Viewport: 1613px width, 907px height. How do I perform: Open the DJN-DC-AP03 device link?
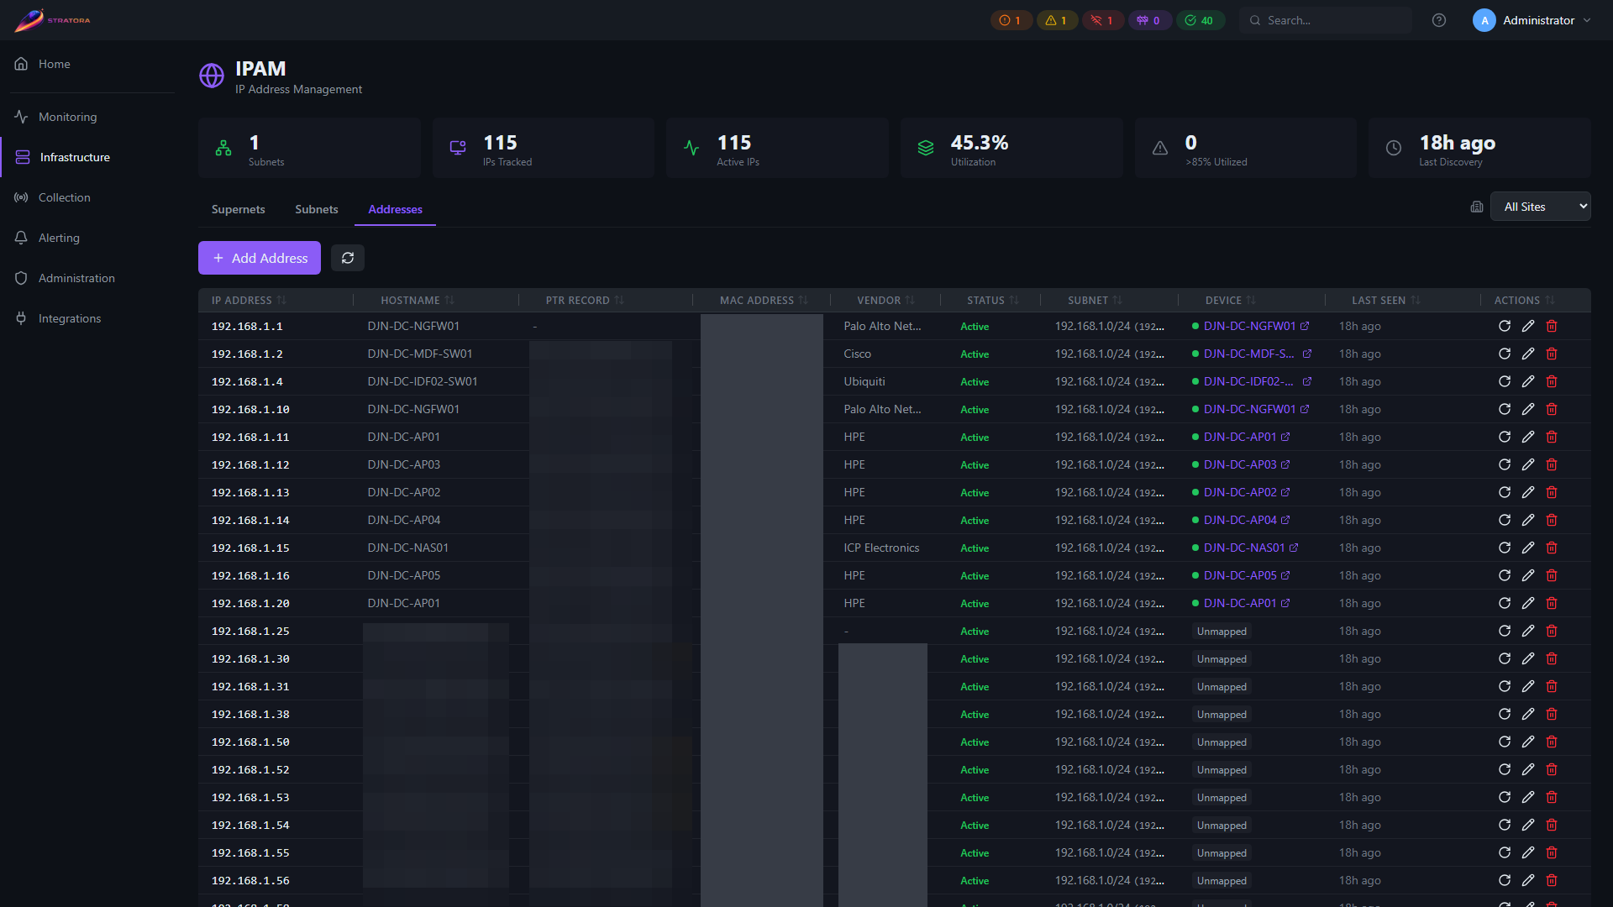point(1240,464)
